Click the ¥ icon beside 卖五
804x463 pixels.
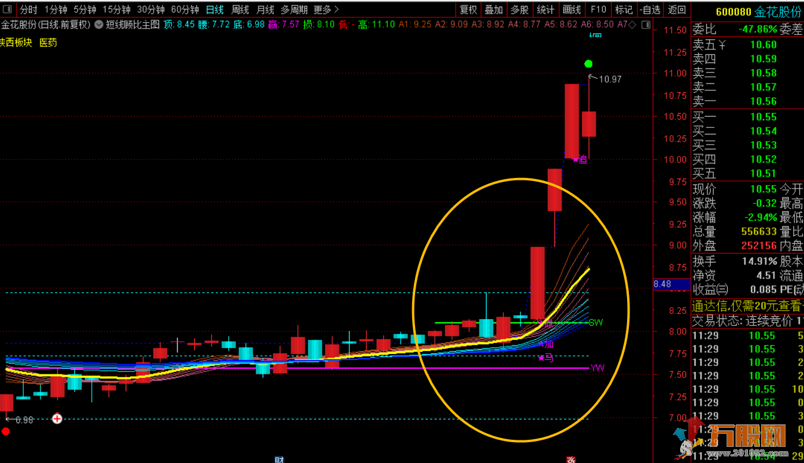722,45
